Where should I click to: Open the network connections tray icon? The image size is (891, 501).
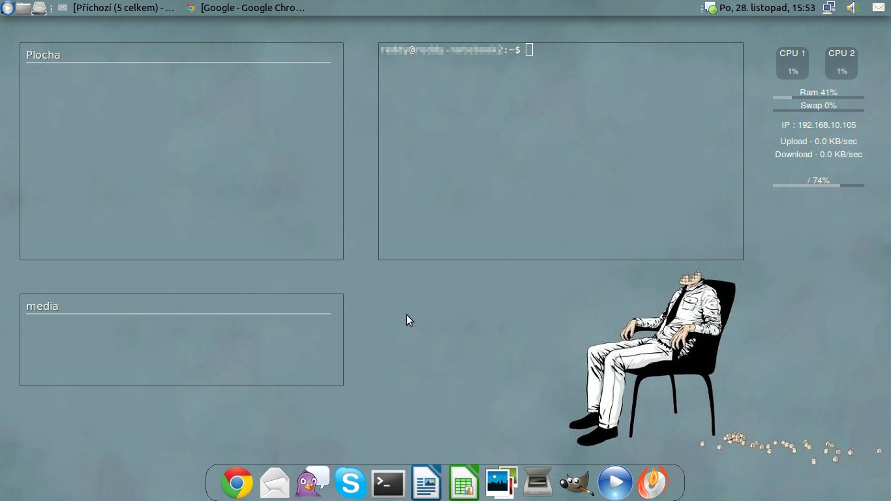click(x=829, y=8)
